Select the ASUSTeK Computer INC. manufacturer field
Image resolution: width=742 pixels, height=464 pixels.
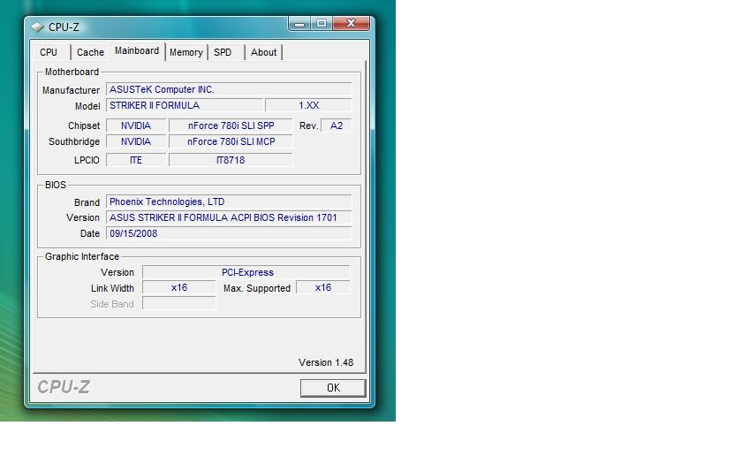[229, 89]
